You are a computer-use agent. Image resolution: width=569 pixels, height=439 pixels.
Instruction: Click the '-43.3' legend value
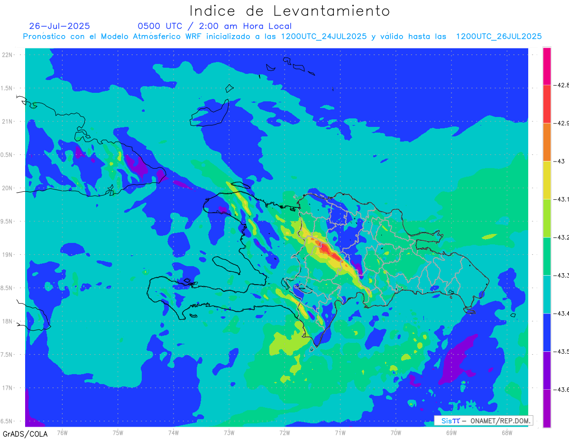[562, 275]
